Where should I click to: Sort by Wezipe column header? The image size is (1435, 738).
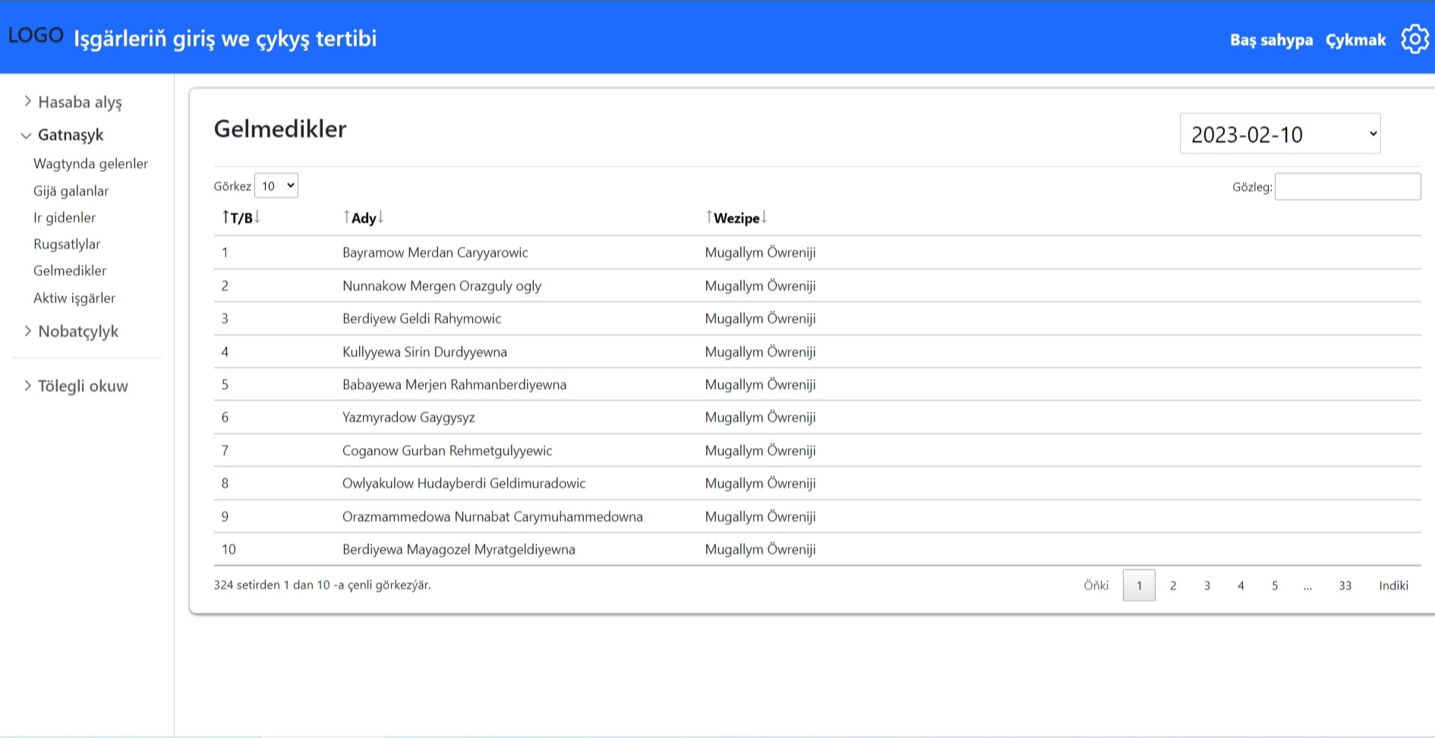tap(736, 218)
